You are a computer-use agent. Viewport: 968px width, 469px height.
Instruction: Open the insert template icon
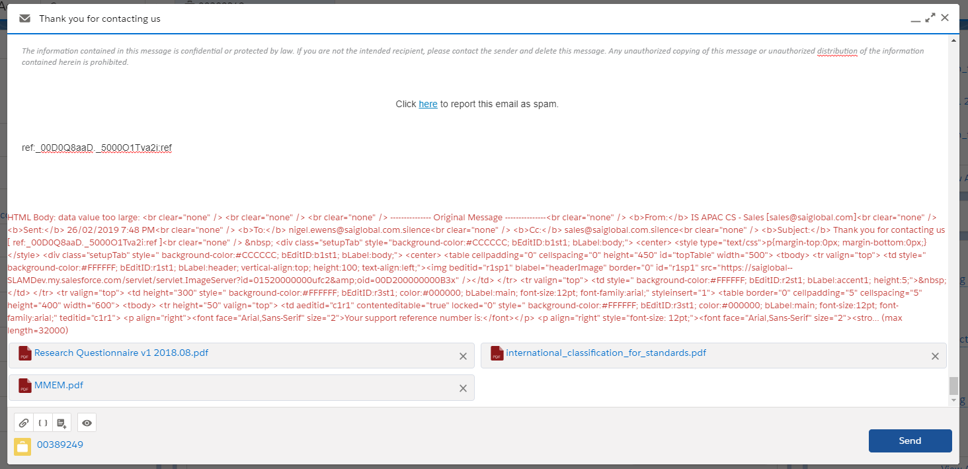pos(62,423)
